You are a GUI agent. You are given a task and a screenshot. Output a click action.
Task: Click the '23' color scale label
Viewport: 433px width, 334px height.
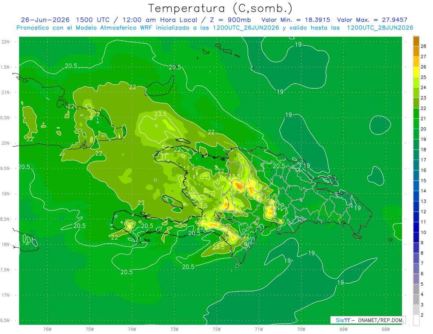point(424,98)
